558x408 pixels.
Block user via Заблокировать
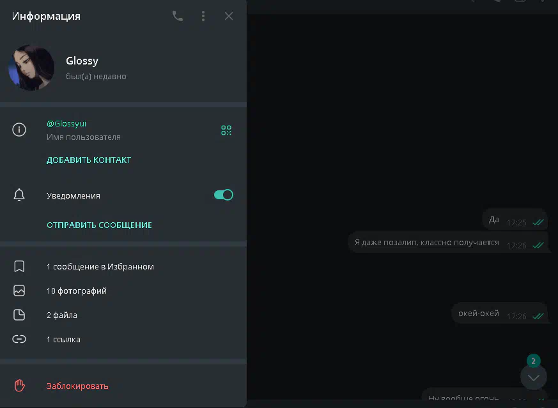click(x=77, y=386)
